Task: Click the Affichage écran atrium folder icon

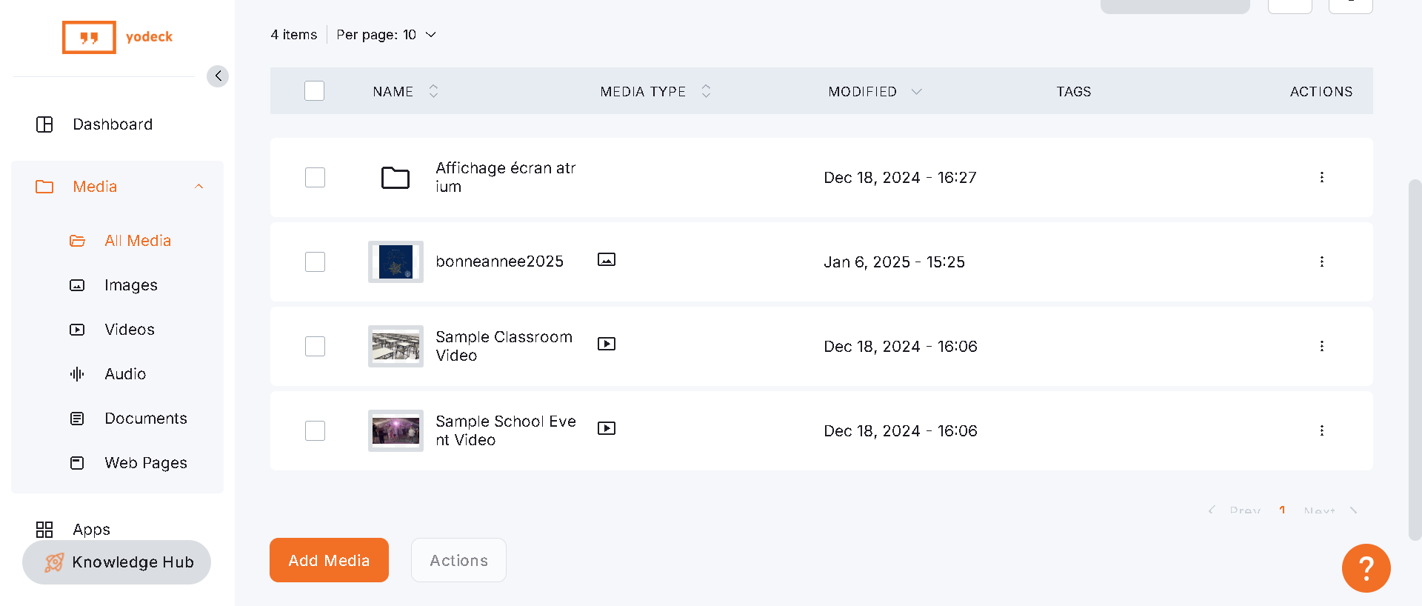Action: pyautogui.click(x=395, y=178)
